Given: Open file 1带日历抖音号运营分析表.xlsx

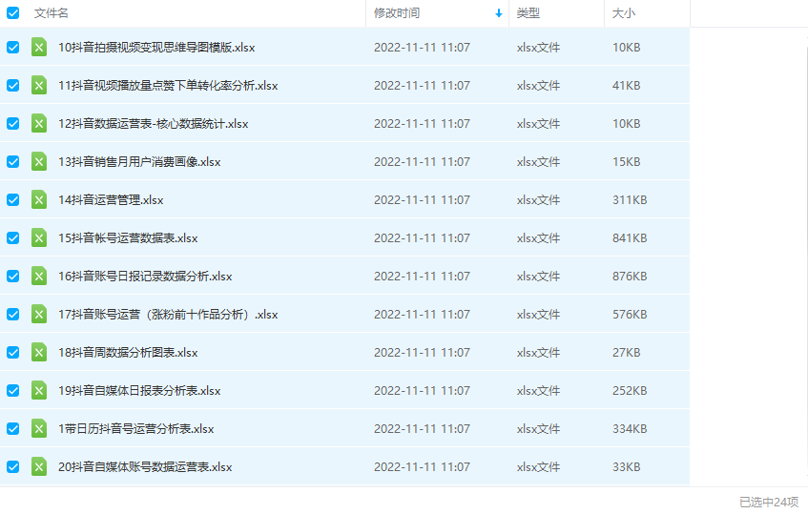Looking at the screenshot, I should 136,428.
